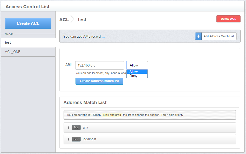Submit with Create Address match list button
The height and width of the screenshot is (154, 246).
click(99, 81)
